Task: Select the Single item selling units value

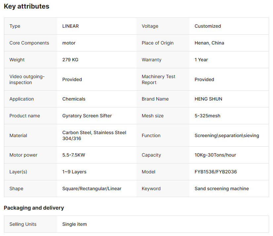Action: [x=74, y=224]
